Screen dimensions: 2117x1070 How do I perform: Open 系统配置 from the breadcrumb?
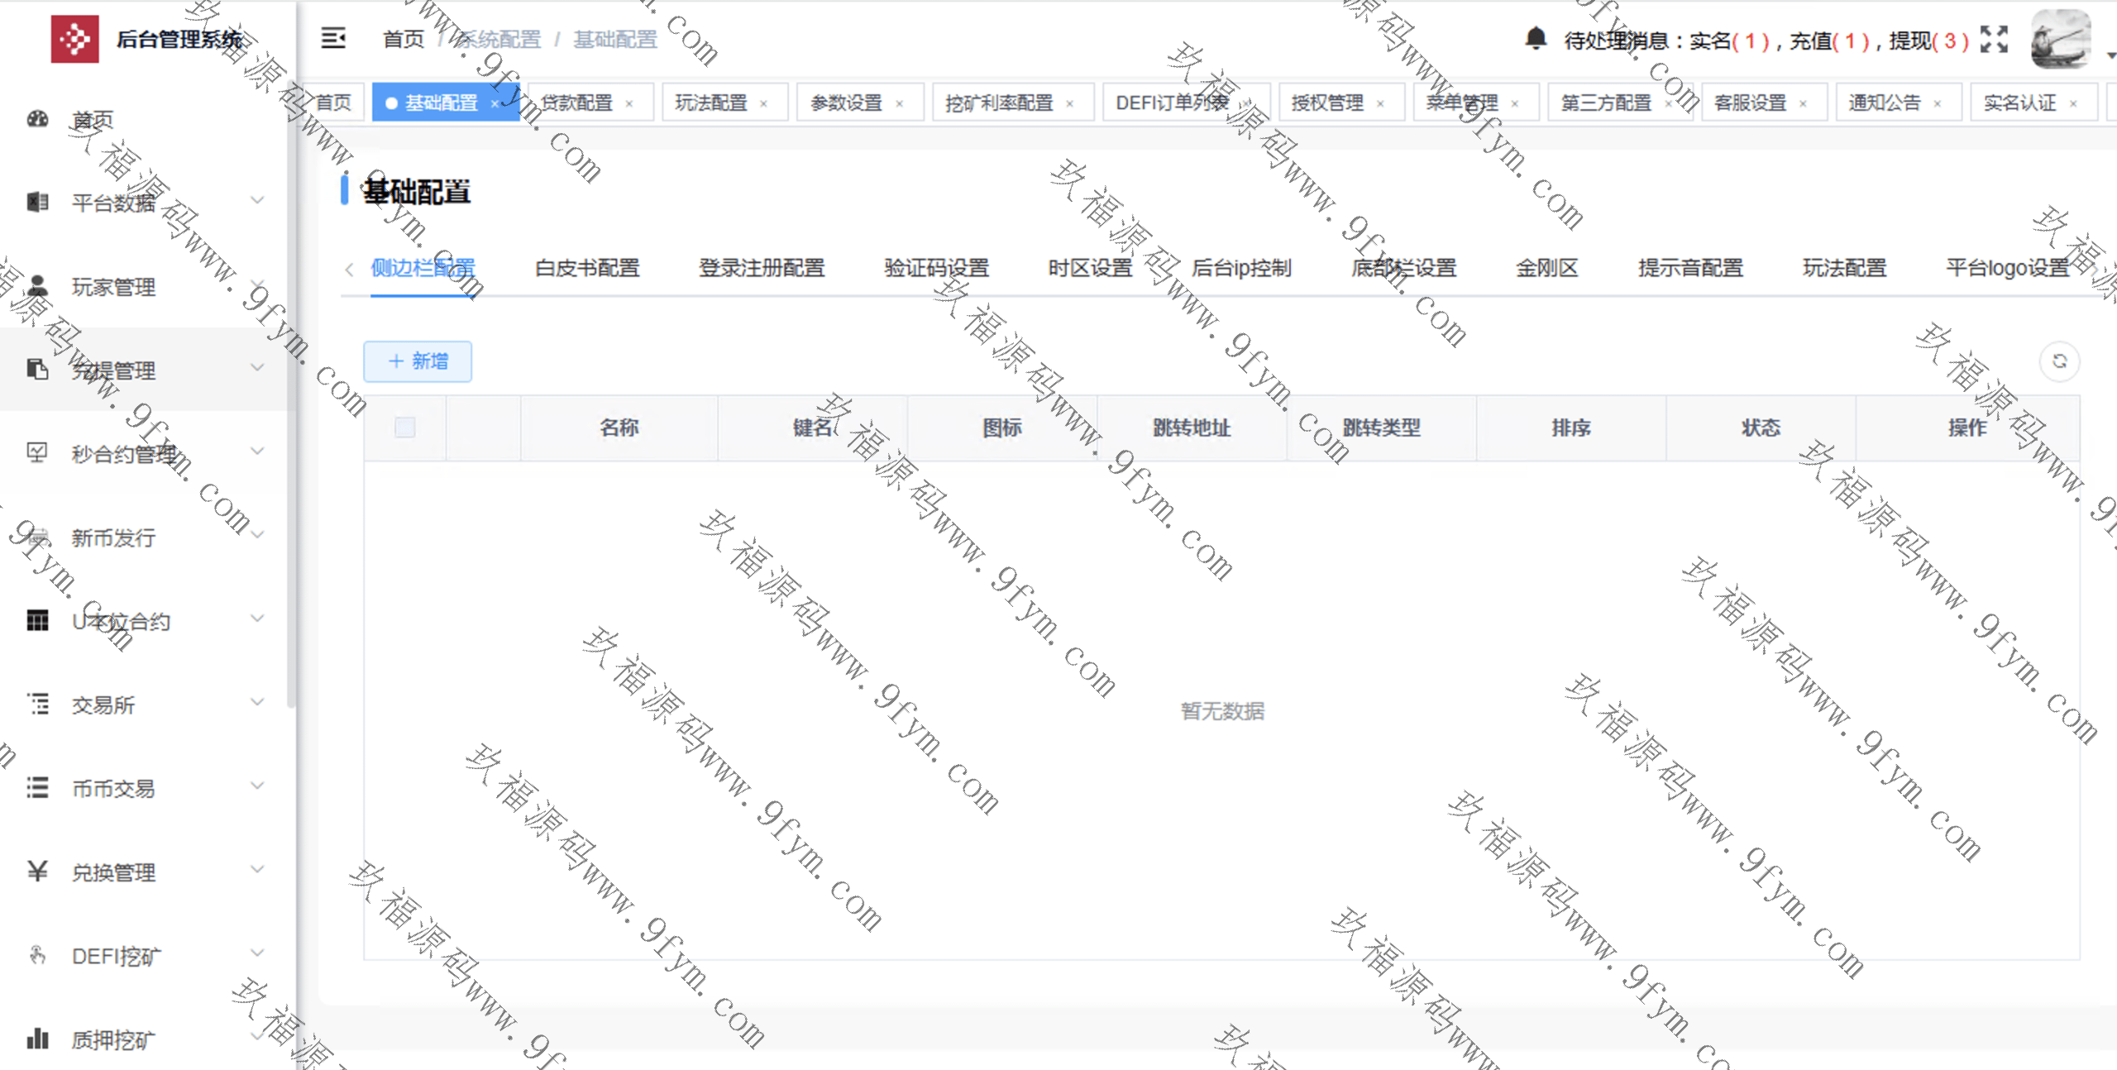[499, 39]
